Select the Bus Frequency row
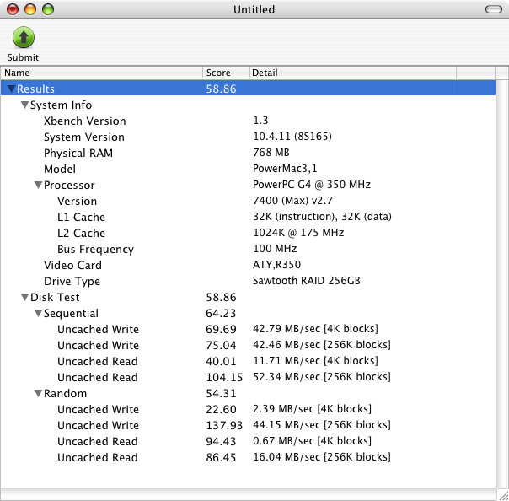 pos(248,249)
